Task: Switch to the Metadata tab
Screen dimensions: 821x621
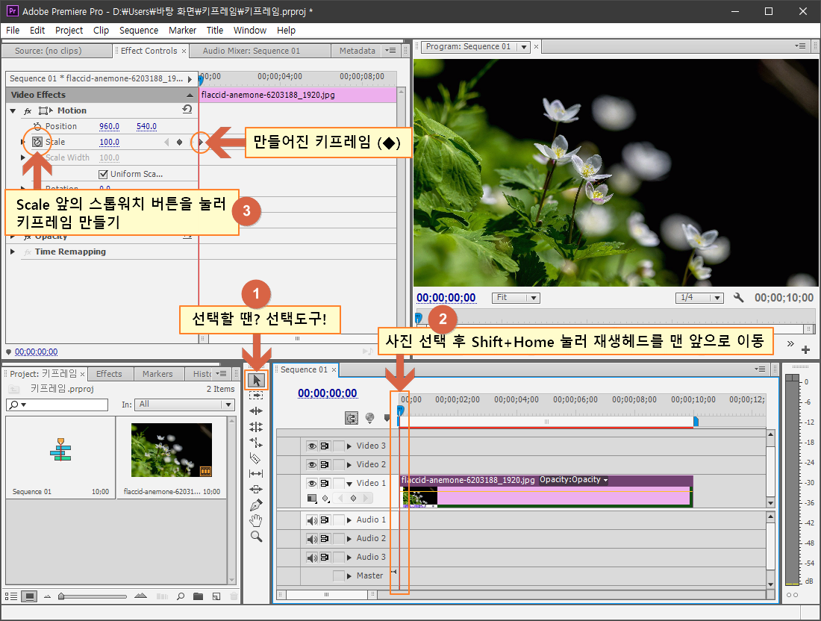Action: click(357, 51)
